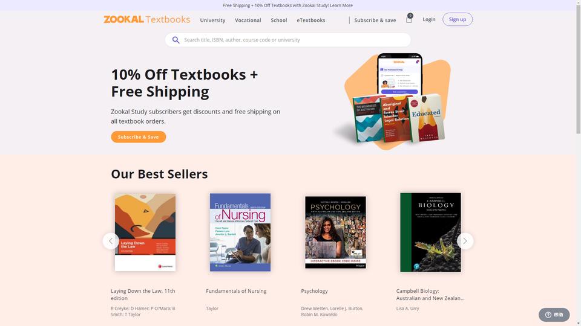Open the eTextbooks menu

coord(311,21)
